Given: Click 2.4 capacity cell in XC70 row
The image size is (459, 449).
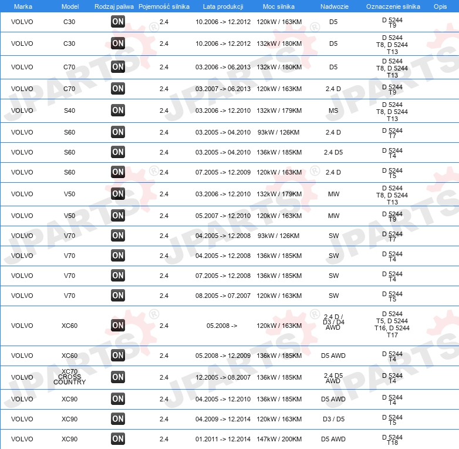Looking at the screenshot, I should point(164,377).
